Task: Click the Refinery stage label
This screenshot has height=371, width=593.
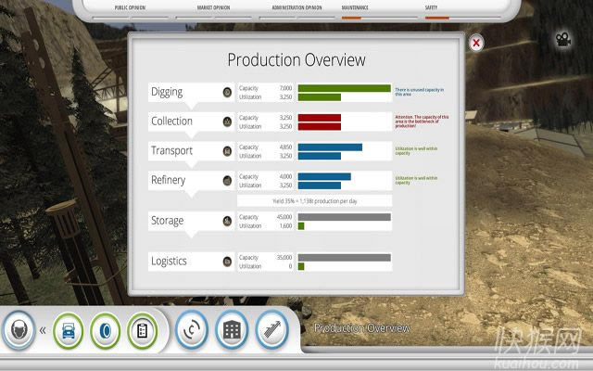Action: coord(169,180)
